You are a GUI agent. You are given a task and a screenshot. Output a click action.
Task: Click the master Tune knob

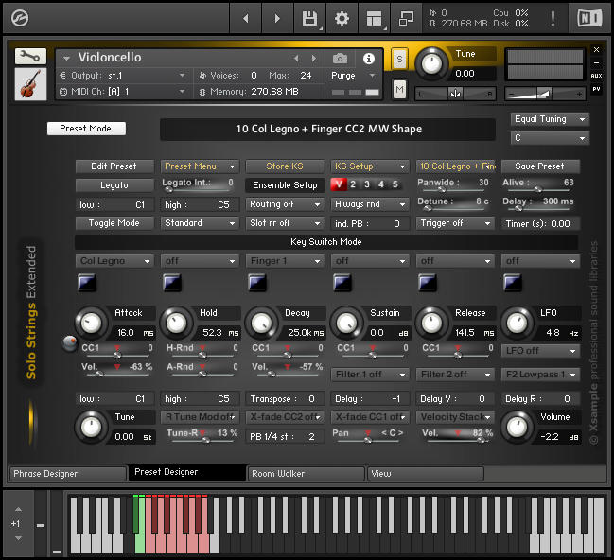pyautogui.click(x=431, y=63)
